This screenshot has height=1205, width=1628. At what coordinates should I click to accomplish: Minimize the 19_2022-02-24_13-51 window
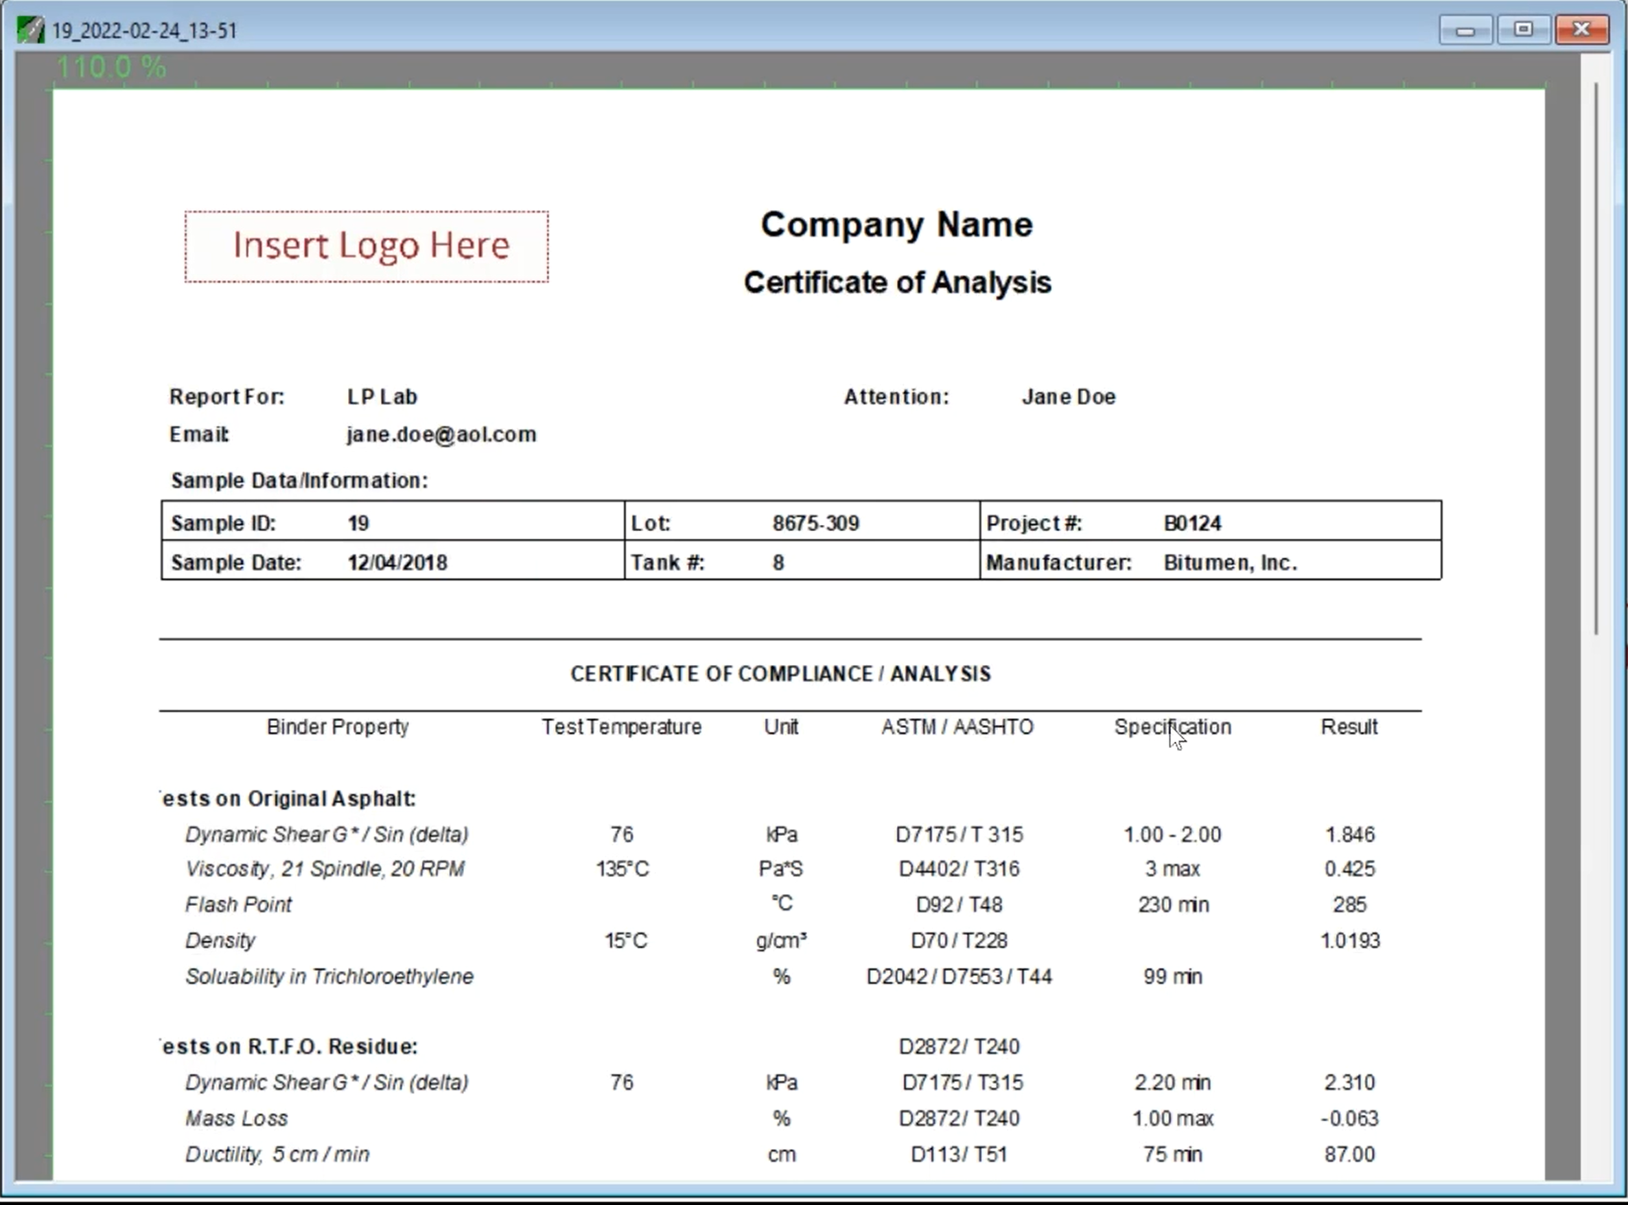coord(1465,30)
